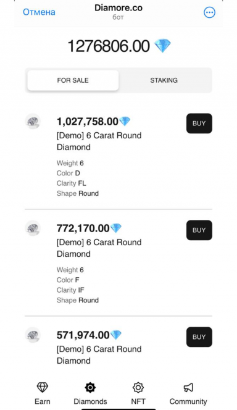This screenshot has height=410, width=237.
Task: Tap the Community megaphone icon
Action: point(188,387)
